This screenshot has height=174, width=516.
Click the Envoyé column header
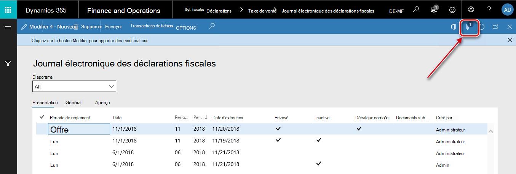point(281,118)
